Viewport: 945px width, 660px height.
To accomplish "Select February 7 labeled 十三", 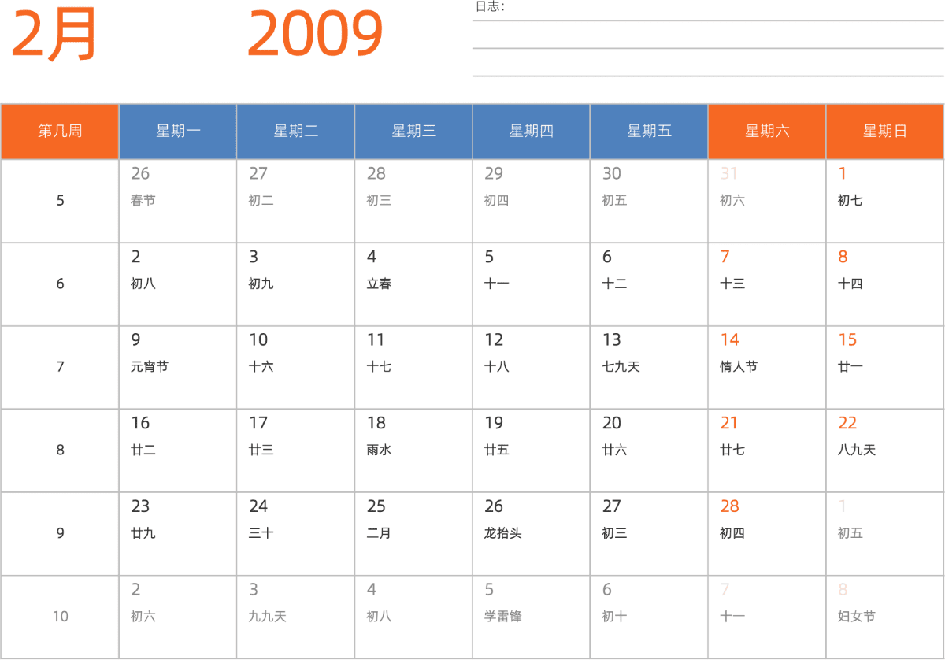I will click(x=767, y=284).
